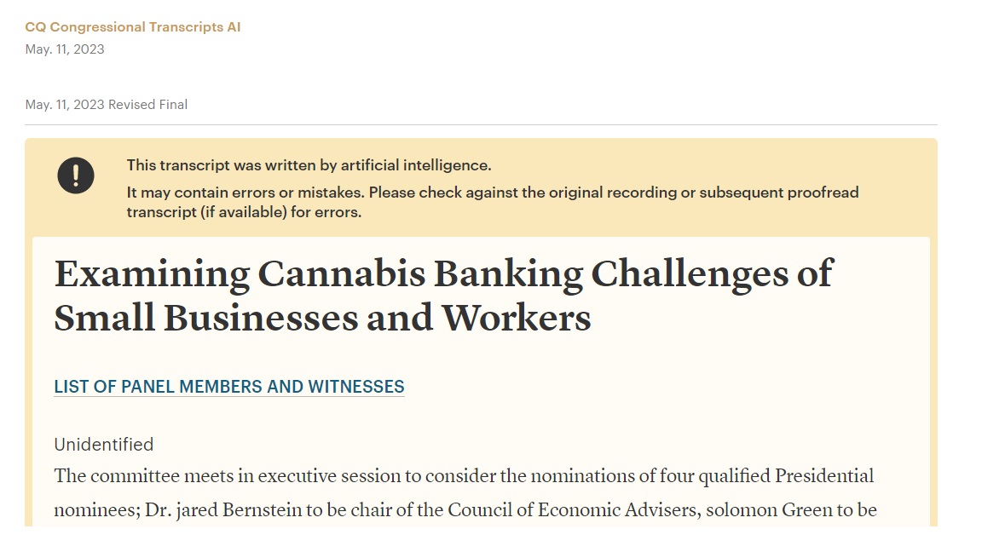Click "This transcript was written by artificial intelligence" notice
The image size is (982, 552).
(x=309, y=165)
